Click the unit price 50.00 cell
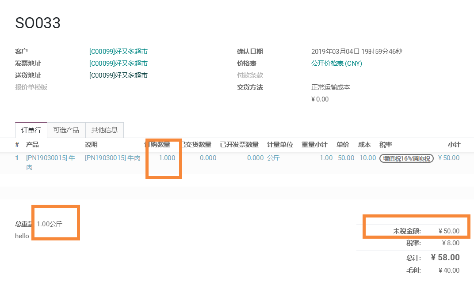The image size is (474, 285). [346, 158]
